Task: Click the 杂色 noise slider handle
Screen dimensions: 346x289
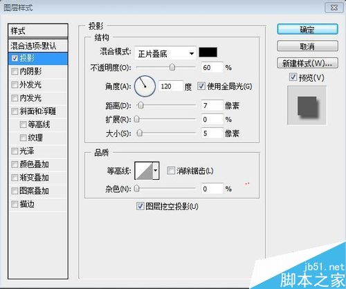Action: pos(137,189)
